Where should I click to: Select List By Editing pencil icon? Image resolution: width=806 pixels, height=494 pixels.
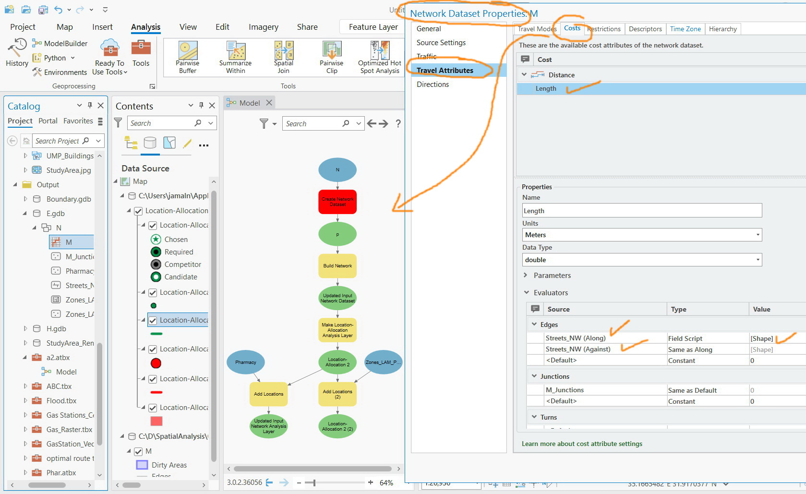coord(187,143)
